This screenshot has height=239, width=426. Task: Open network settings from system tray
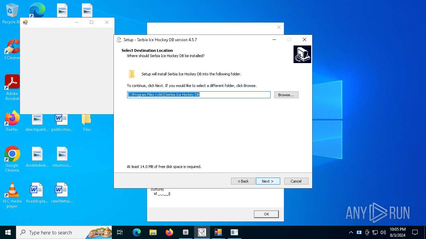tap(375, 232)
